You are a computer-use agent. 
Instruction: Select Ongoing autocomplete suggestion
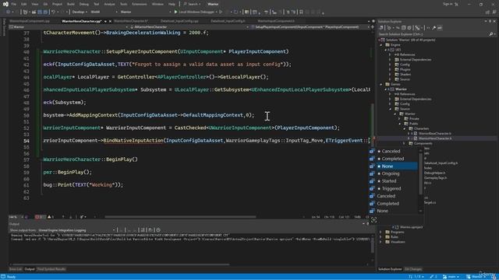click(x=393, y=173)
